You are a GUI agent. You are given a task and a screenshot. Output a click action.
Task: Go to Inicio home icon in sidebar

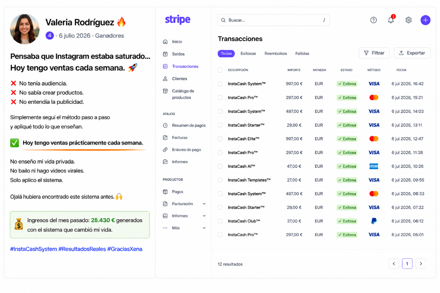(x=165, y=42)
